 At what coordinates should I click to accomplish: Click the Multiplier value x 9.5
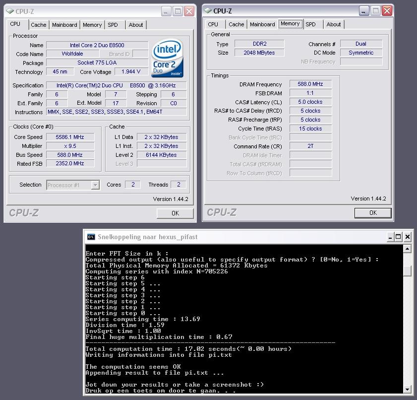[70, 146]
